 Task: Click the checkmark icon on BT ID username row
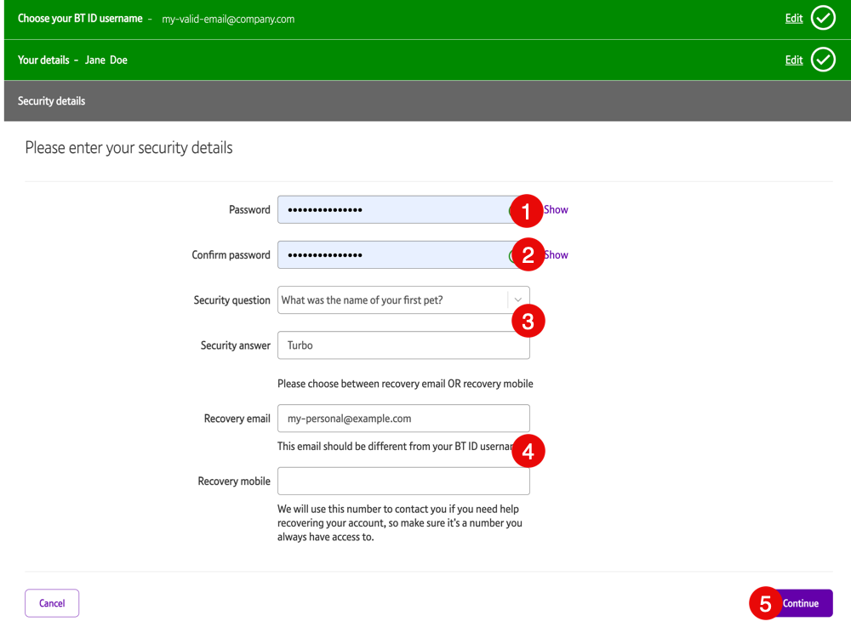click(823, 18)
